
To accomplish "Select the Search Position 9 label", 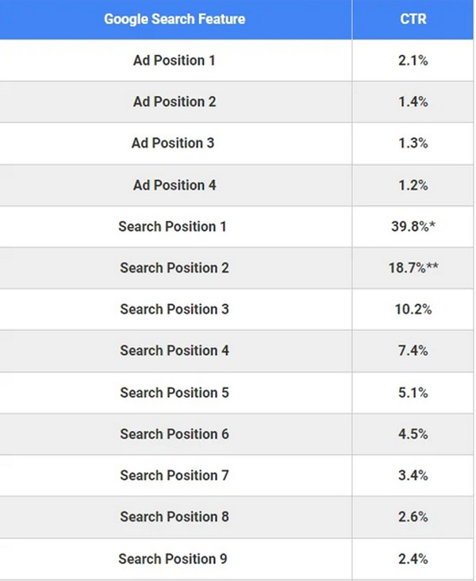I will coord(173,559).
